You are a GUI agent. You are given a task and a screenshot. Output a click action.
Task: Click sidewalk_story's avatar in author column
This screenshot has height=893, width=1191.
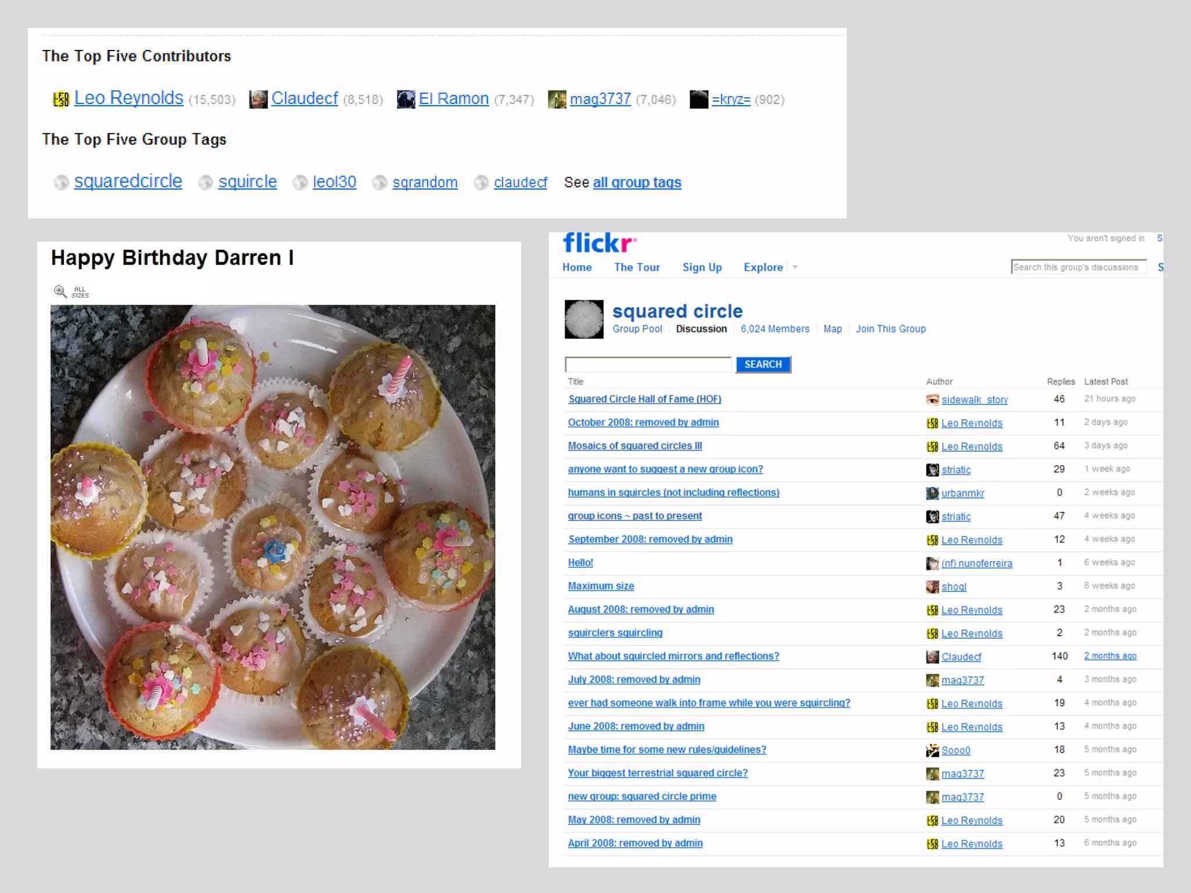click(x=932, y=399)
